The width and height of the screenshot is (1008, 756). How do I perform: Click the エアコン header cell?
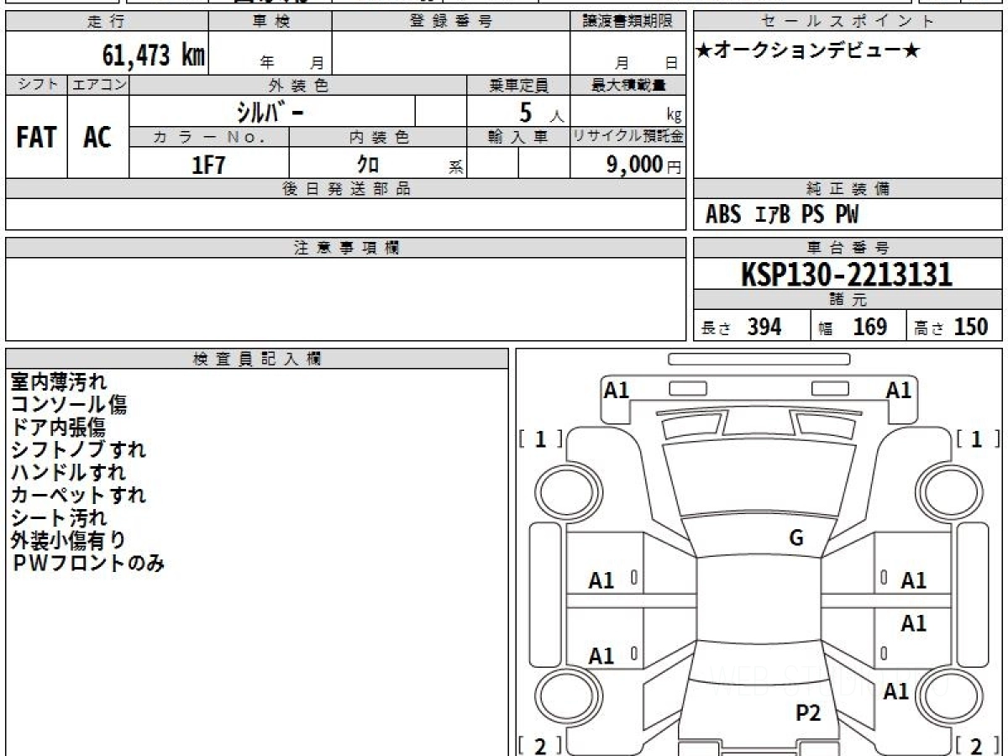[x=98, y=85]
